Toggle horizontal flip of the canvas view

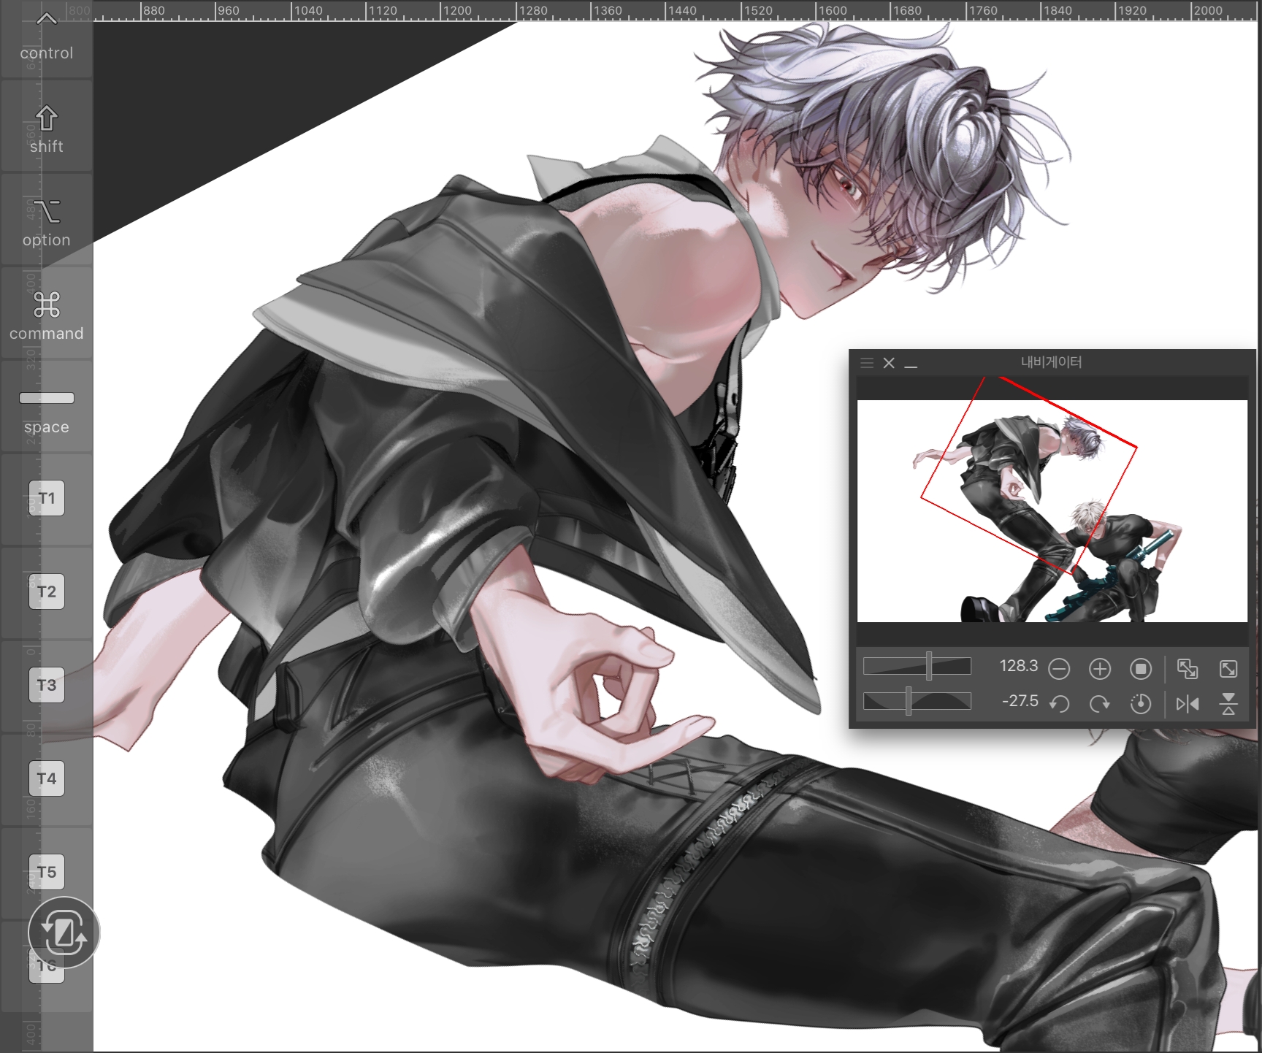1187,703
